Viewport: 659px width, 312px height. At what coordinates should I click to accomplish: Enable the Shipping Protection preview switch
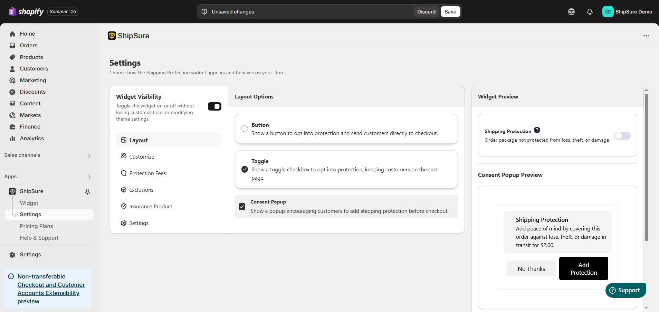pyautogui.click(x=622, y=136)
